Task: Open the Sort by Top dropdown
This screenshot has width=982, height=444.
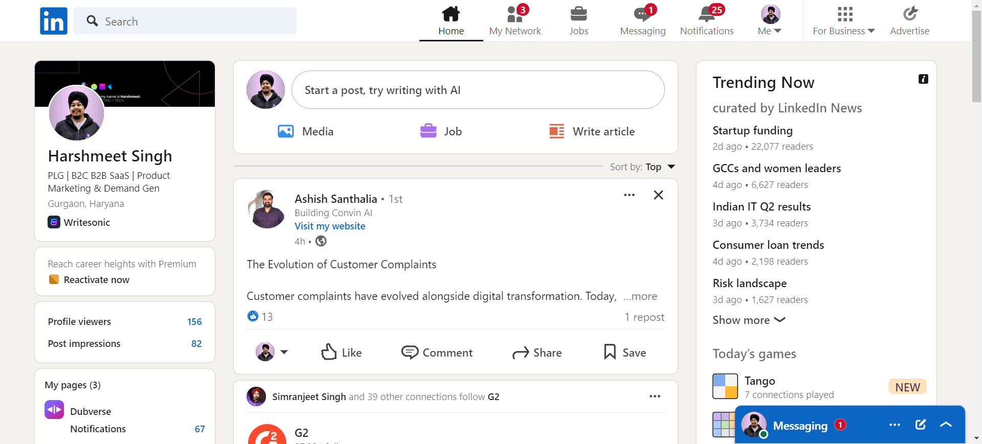Action: [660, 167]
